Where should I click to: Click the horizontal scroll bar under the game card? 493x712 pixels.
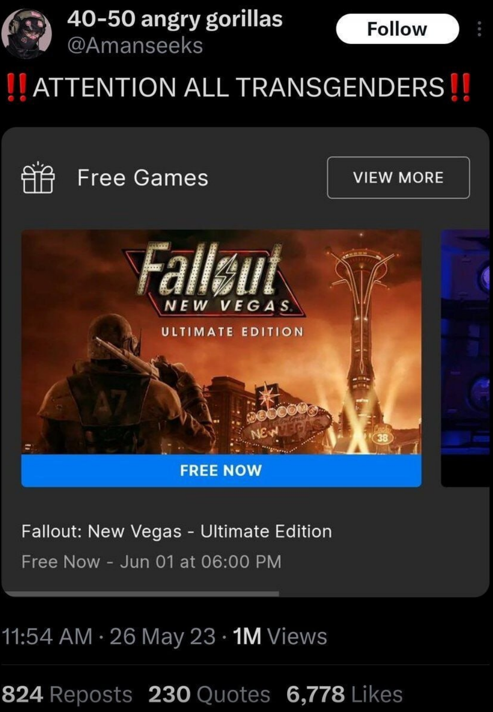point(141,593)
